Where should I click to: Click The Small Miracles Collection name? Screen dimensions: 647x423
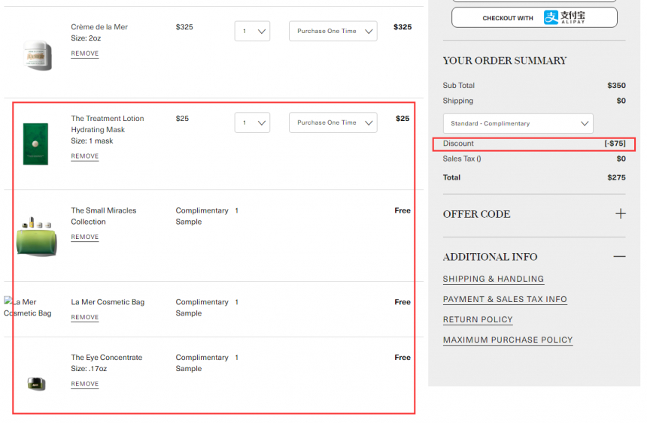104,216
